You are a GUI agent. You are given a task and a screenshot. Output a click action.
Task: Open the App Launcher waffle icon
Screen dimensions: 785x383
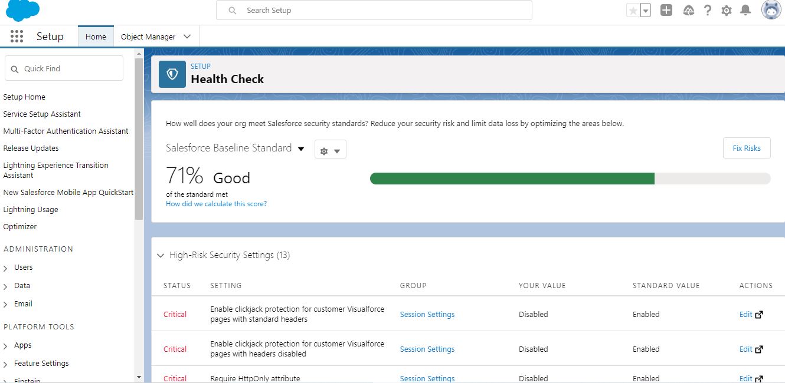pyautogui.click(x=17, y=36)
